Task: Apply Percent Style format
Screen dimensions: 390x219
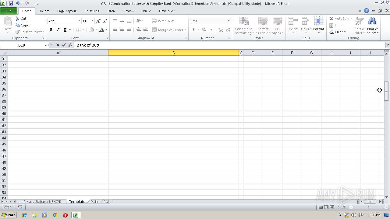Action: (x=204, y=30)
